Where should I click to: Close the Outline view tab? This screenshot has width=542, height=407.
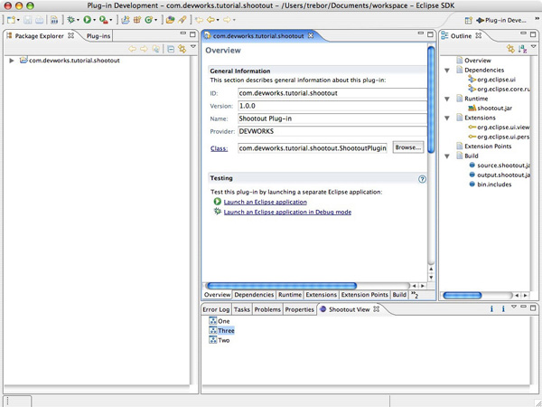pyautogui.click(x=479, y=35)
